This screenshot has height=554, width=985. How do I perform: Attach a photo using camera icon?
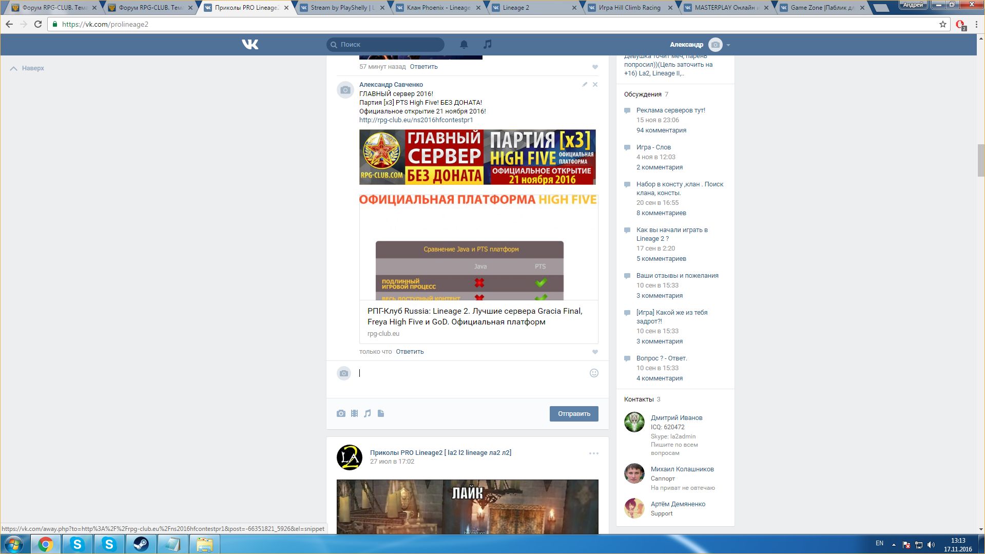pyautogui.click(x=341, y=414)
